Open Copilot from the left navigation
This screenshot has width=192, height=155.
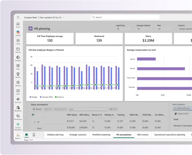[x=18, y=33]
